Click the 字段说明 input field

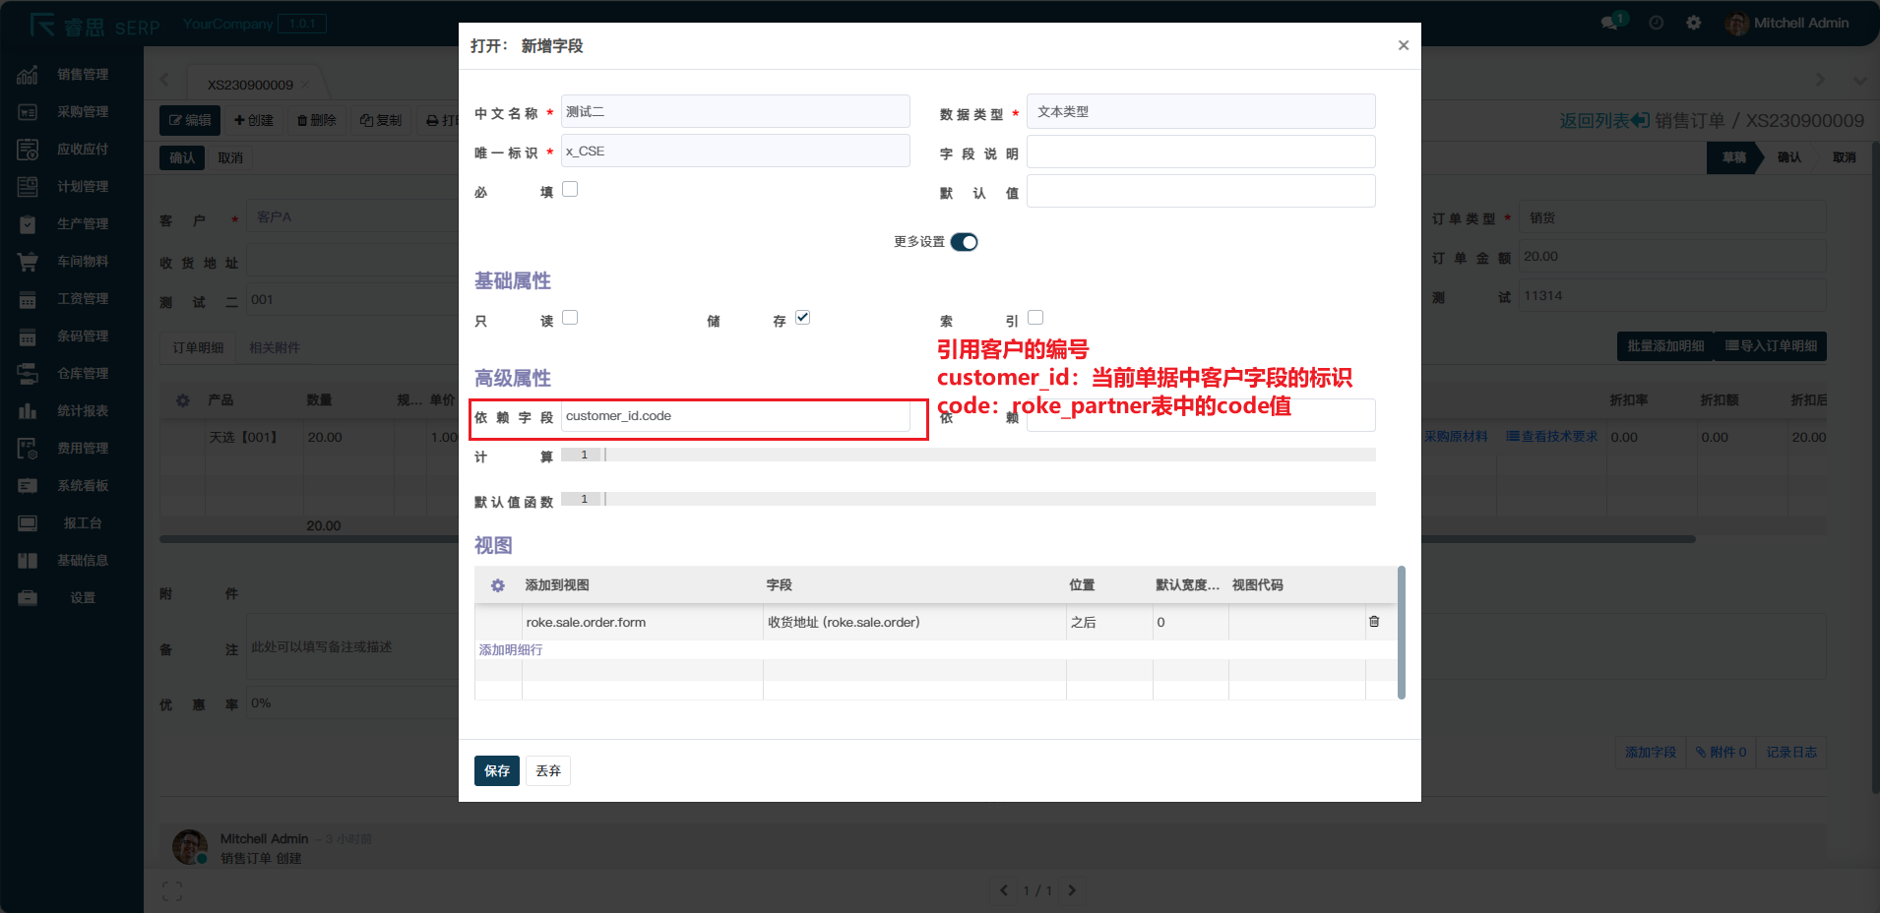(x=1200, y=151)
